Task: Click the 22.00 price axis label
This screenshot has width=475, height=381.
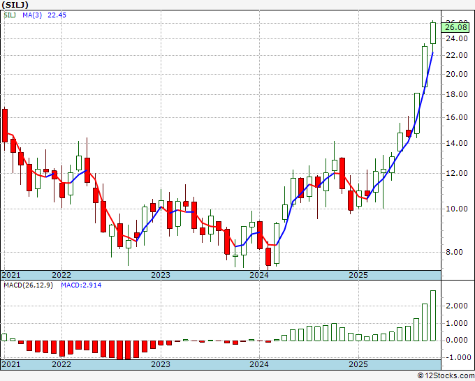Action: pos(457,55)
